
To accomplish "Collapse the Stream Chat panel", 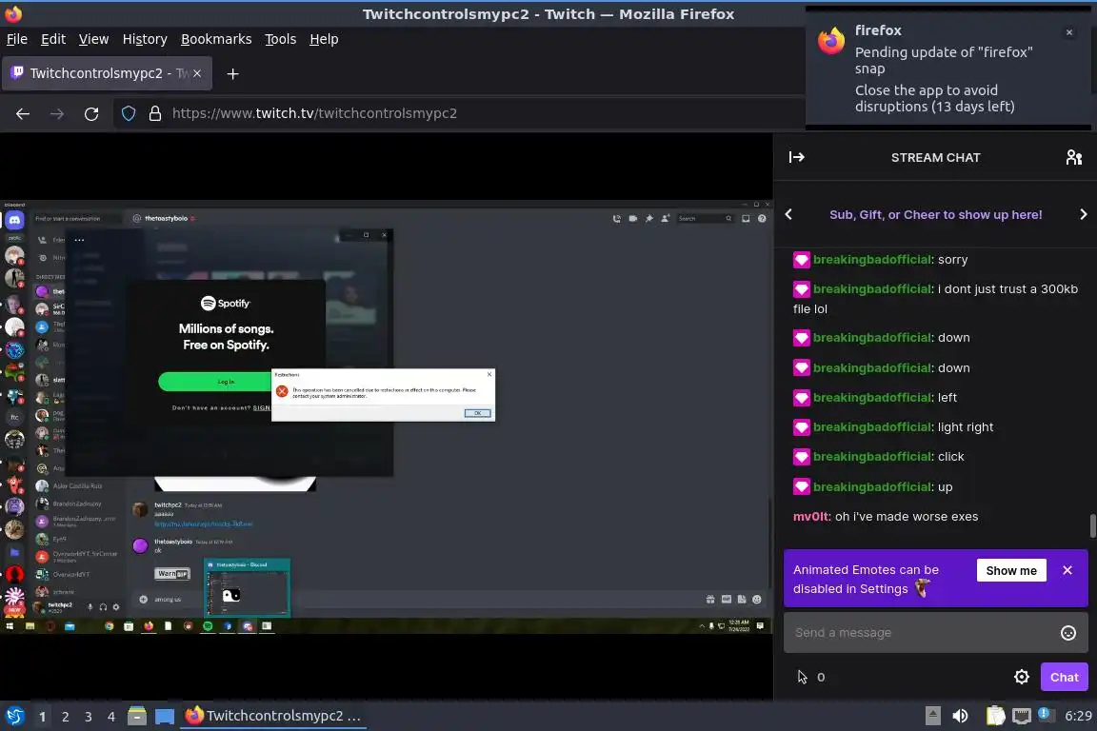I will click(796, 157).
